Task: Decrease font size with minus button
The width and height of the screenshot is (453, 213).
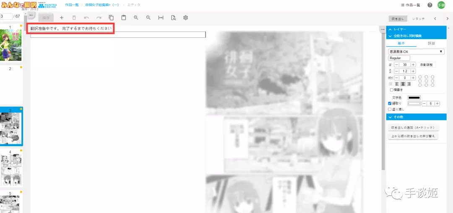Action: pyautogui.click(x=397, y=65)
